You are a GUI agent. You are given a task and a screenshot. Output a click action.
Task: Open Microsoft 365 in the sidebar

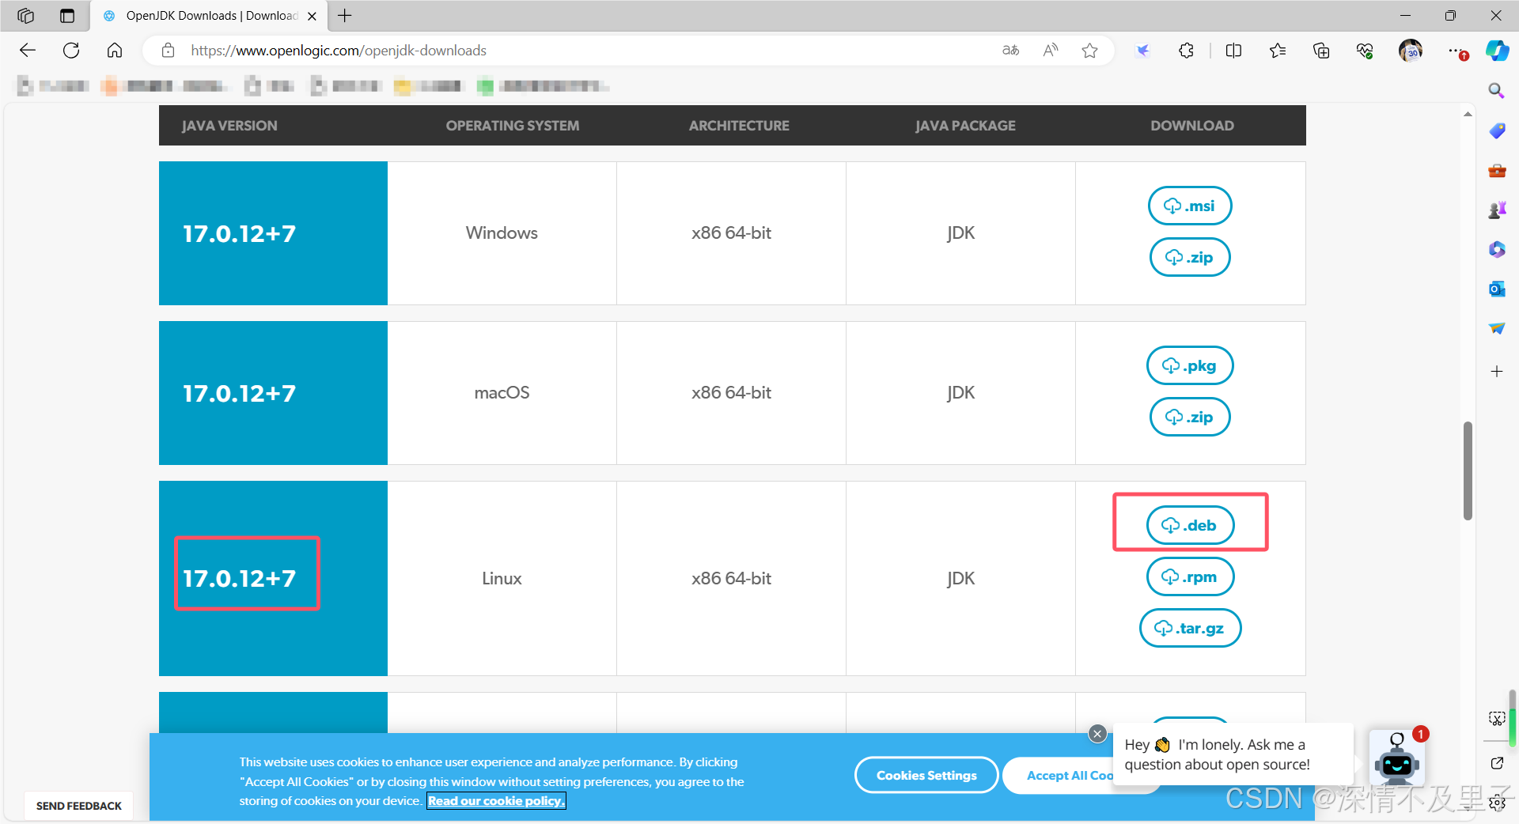coord(1497,249)
